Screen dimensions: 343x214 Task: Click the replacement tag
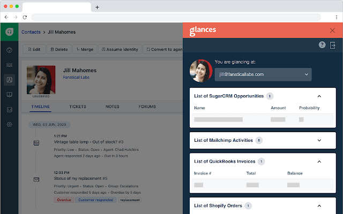point(130,200)
